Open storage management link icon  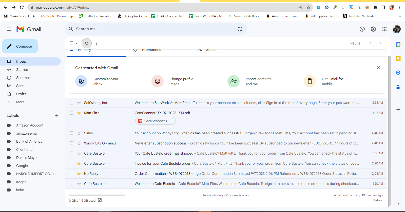pos(100,200)
